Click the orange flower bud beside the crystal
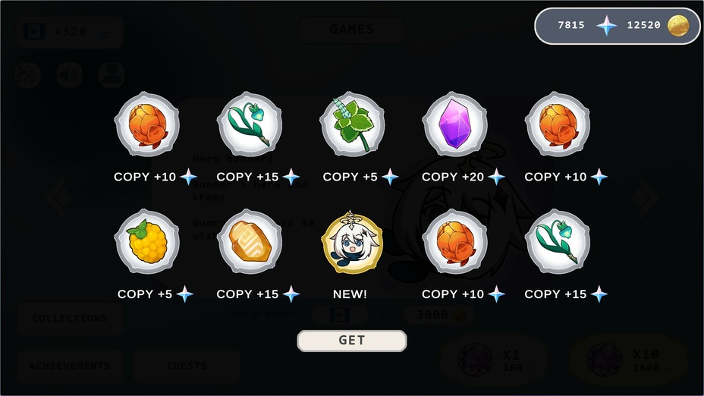Screen dimensions: 704x396 [x=558, y=124]
